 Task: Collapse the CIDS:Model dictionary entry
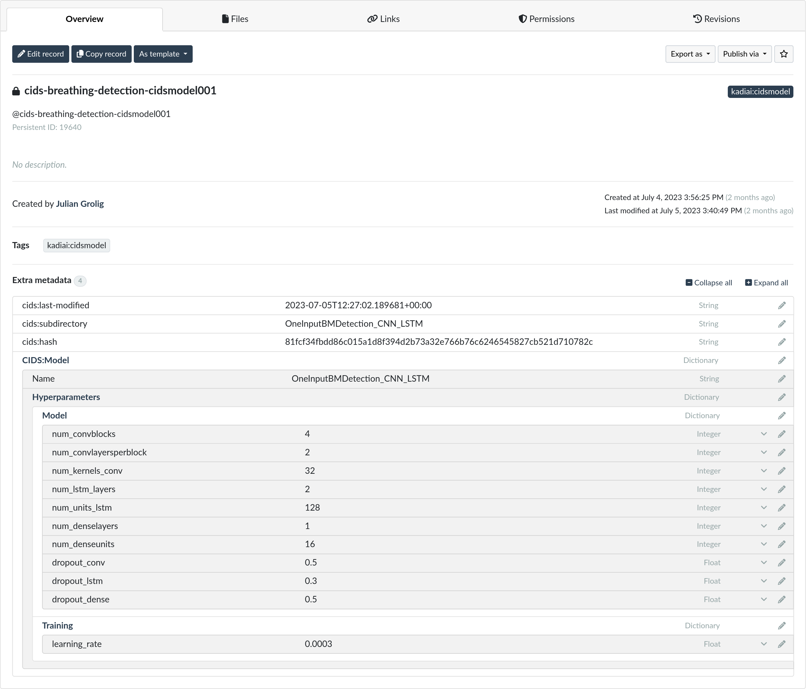coord(46,360)
